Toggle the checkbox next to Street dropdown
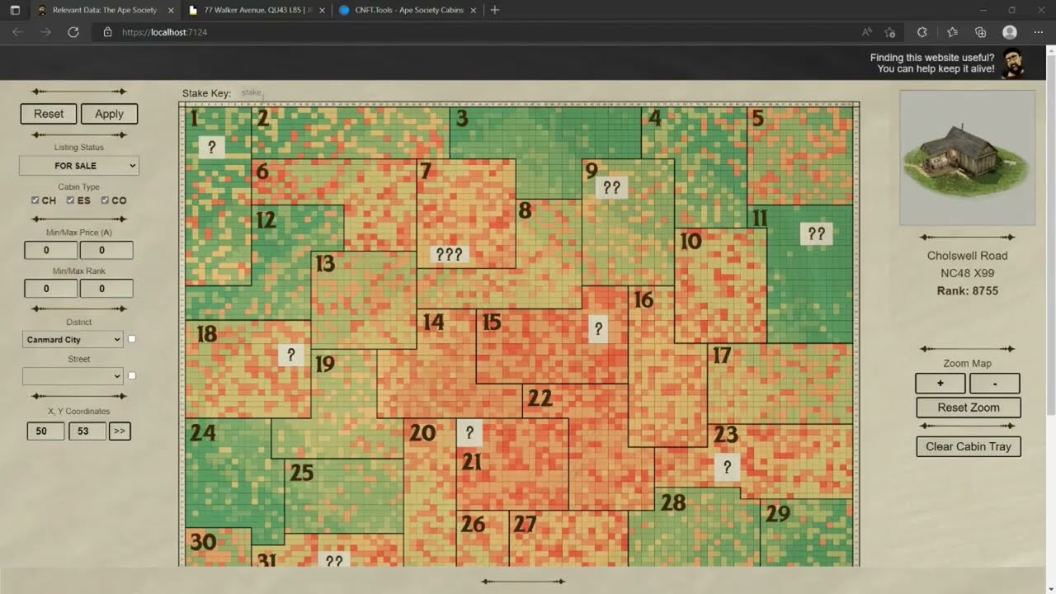 click(132, 376)
